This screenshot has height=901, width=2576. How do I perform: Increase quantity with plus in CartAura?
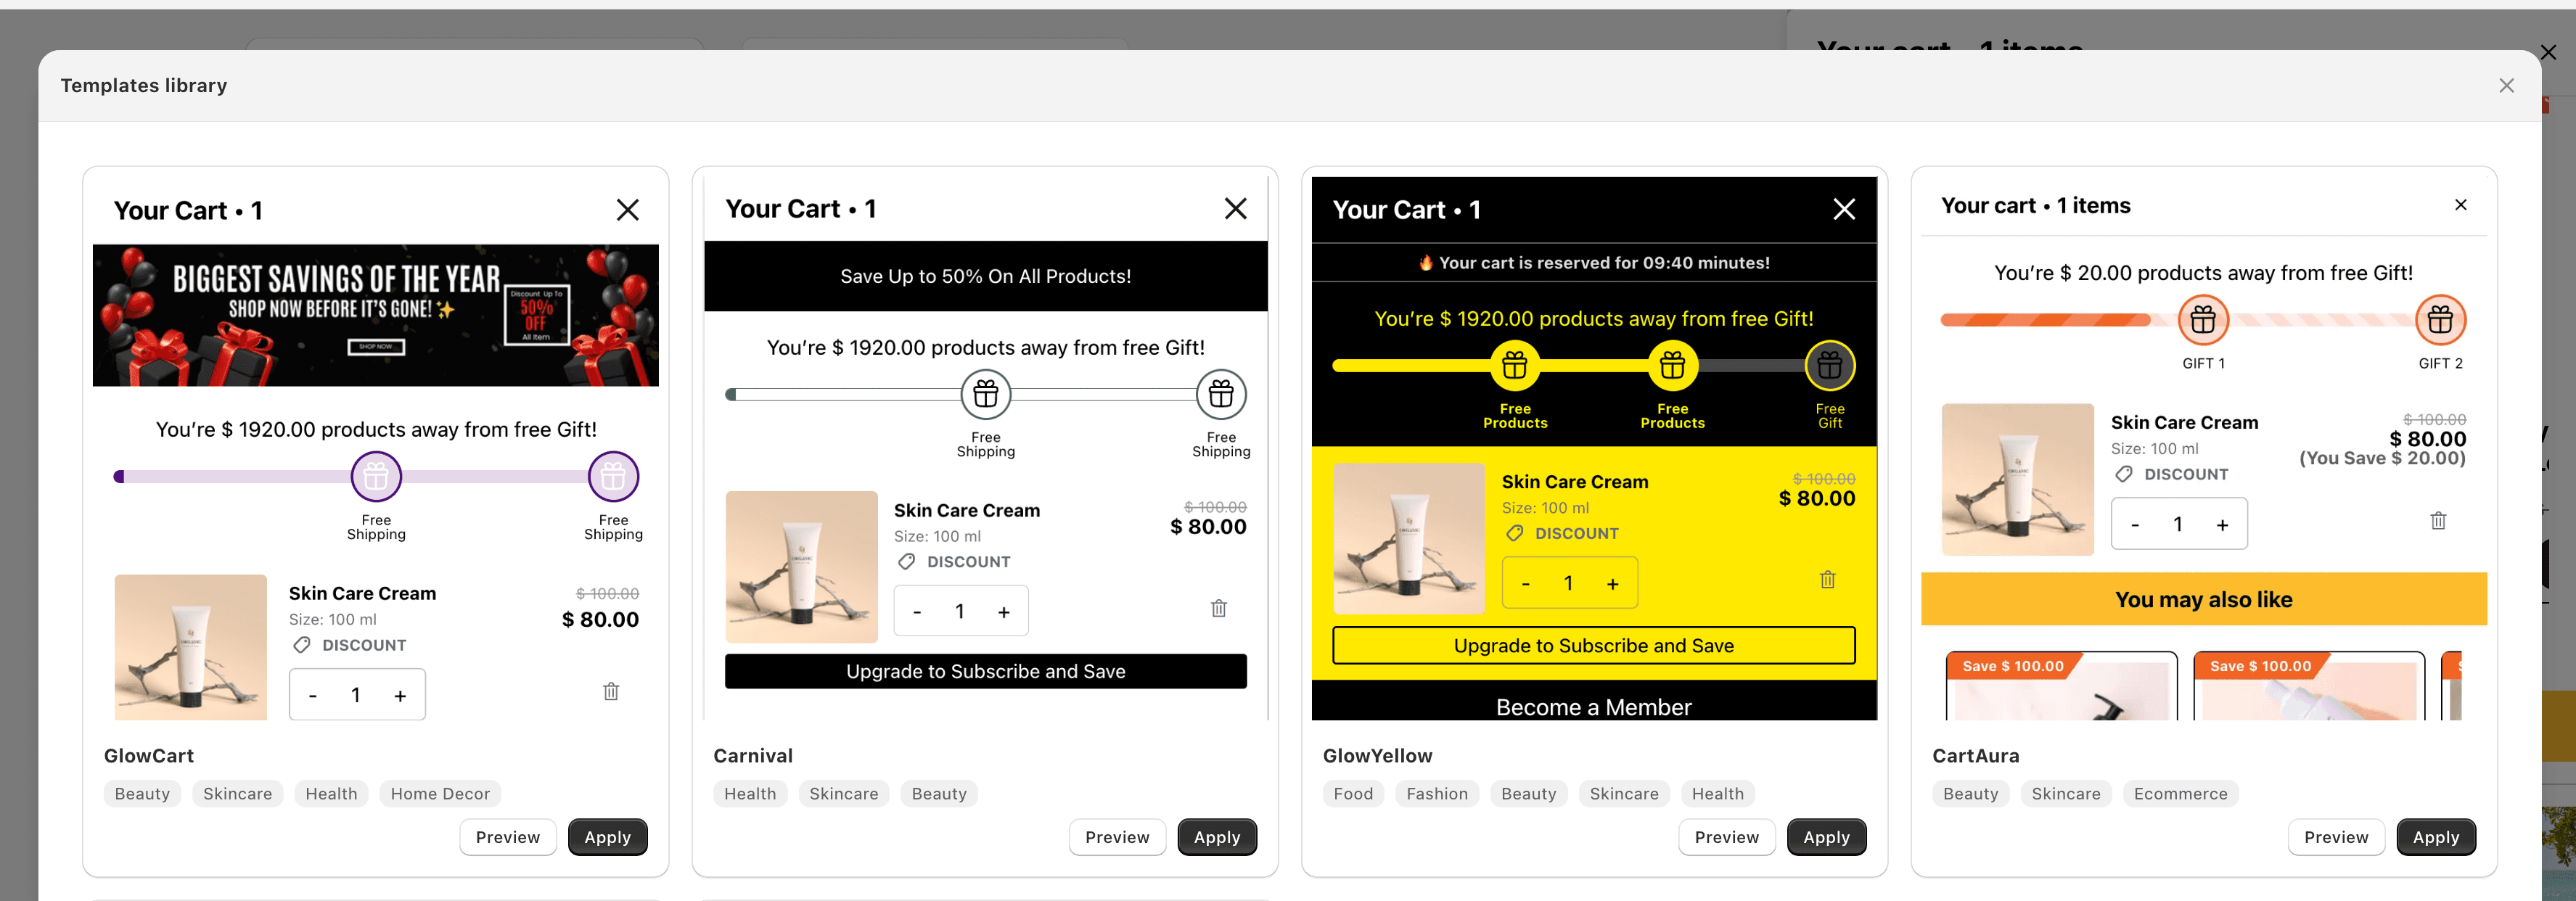[2222, 525]
